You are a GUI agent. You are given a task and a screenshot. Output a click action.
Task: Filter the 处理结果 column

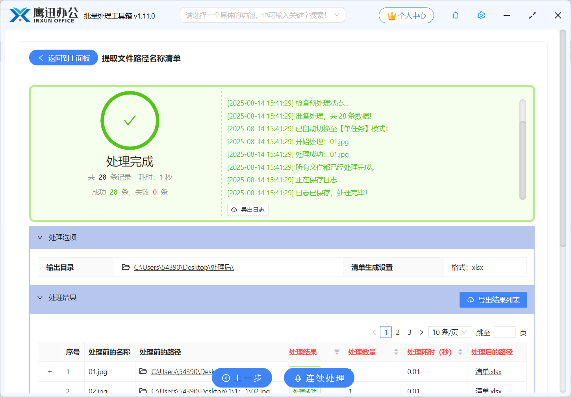(337, 352)
